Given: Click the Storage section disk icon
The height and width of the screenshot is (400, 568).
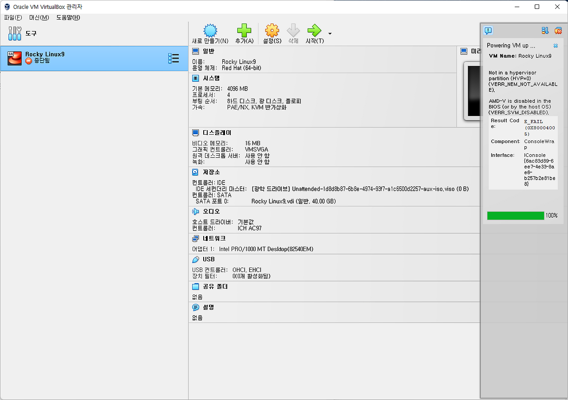Looking at the screenshot, I should [x=195, y=172].
